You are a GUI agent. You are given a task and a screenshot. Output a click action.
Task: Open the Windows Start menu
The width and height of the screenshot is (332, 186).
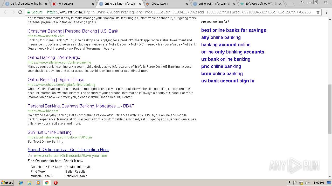click(x=7, y=183)
